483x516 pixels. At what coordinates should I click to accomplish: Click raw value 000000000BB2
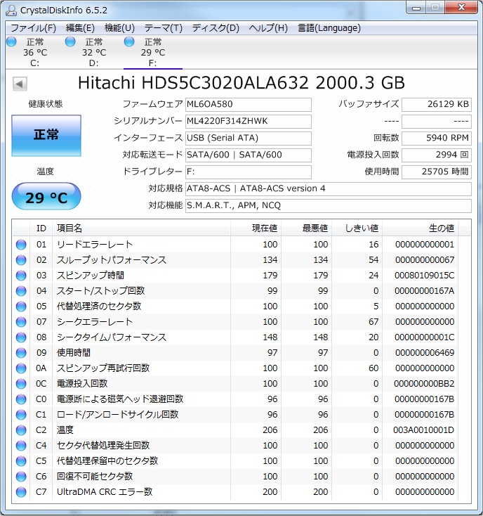click(424, 384)
